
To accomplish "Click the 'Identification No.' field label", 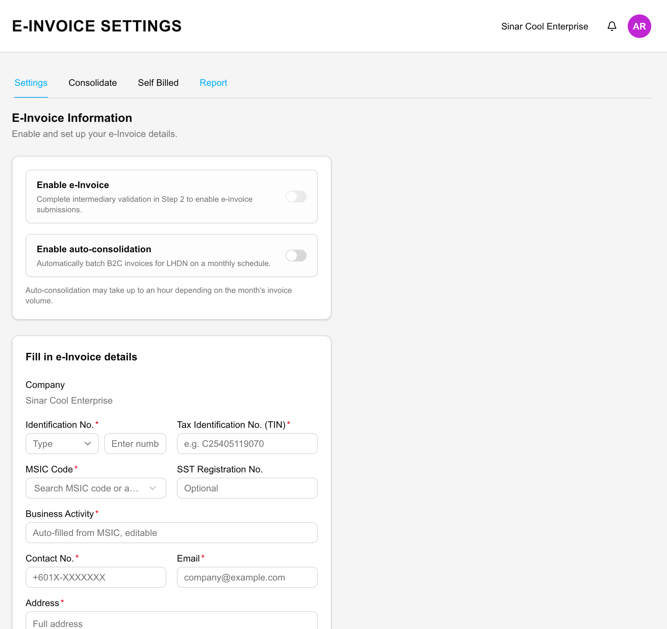I will pyautogui.click(x=60, y=425).
